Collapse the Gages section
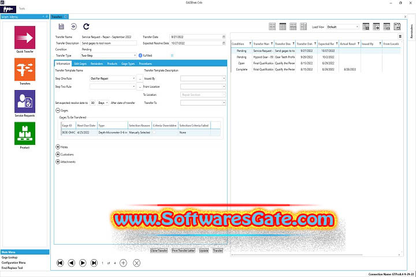The height and width of the screenshot is (277, 416). [x=58, y=110]
